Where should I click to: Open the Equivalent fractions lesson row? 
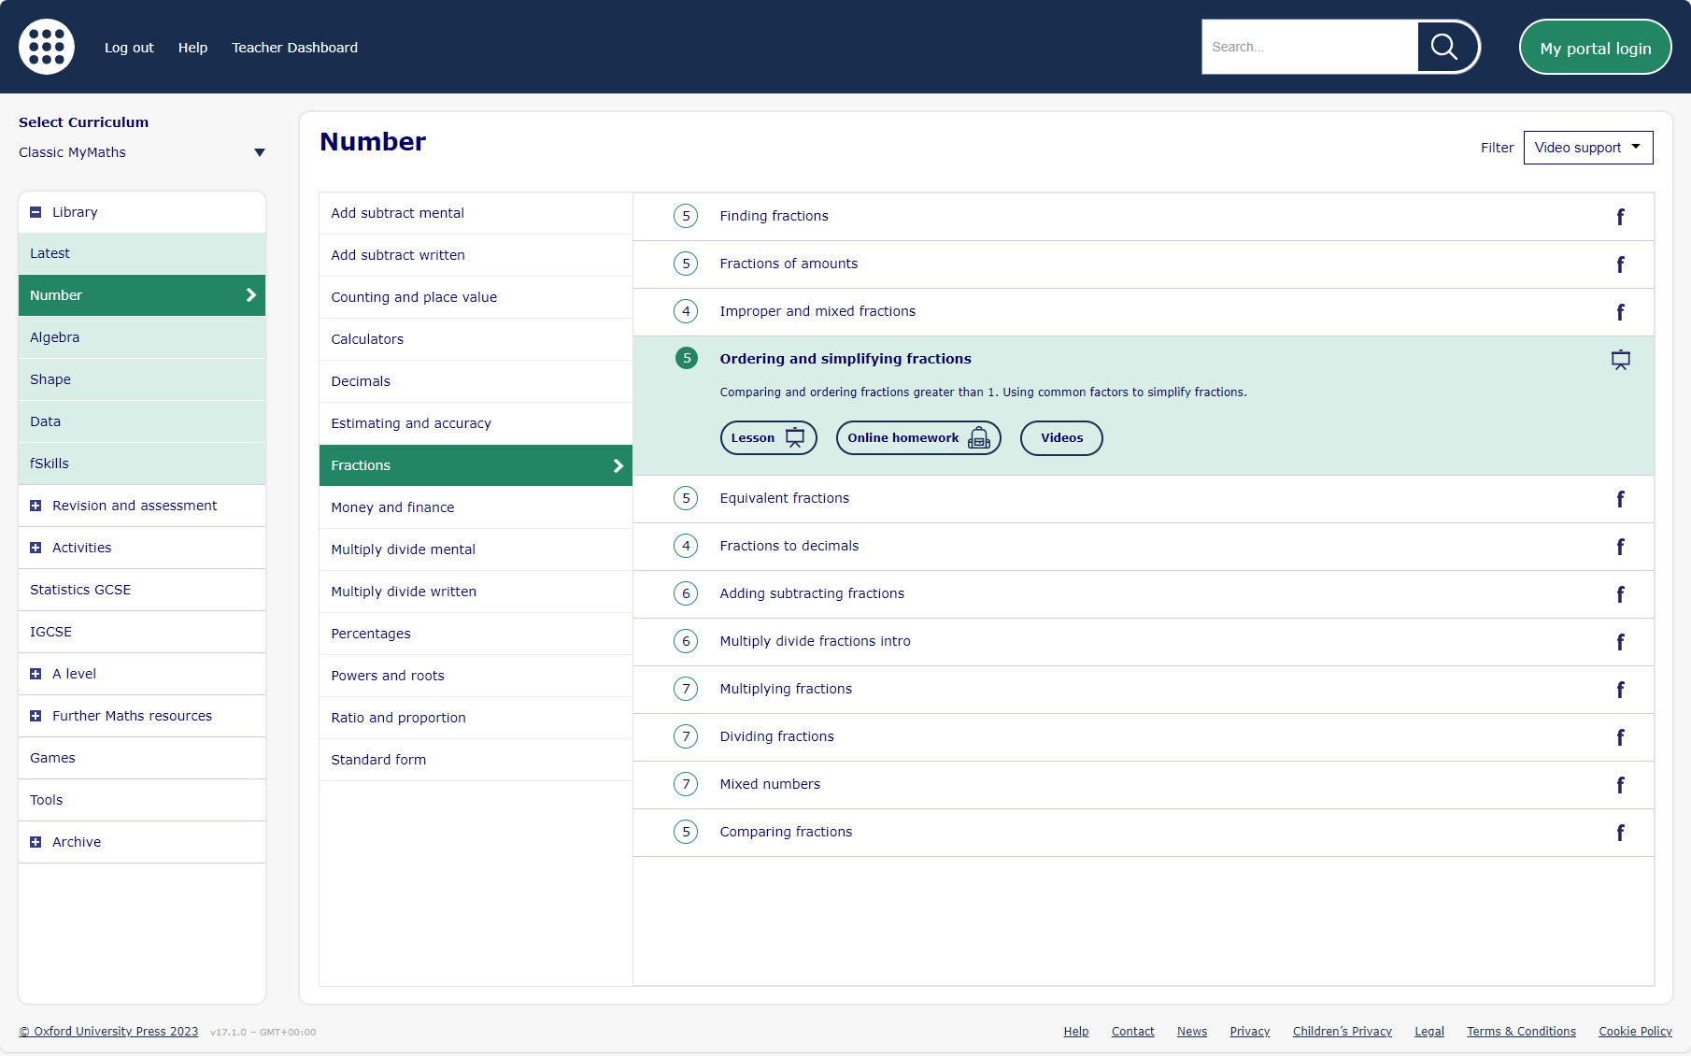click(x=1144, y=499)
